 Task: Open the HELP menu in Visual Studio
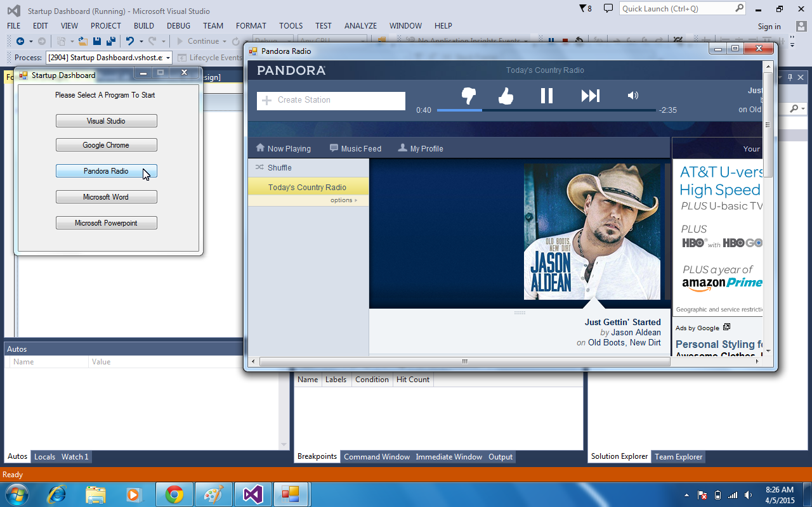coord(443,26)
